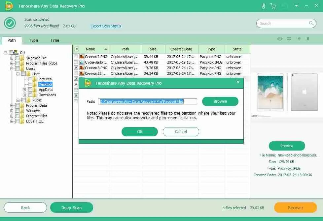Screen dimensions: 323x221
Task: Go Back to previous screen
Action: (x=25, y=207)
